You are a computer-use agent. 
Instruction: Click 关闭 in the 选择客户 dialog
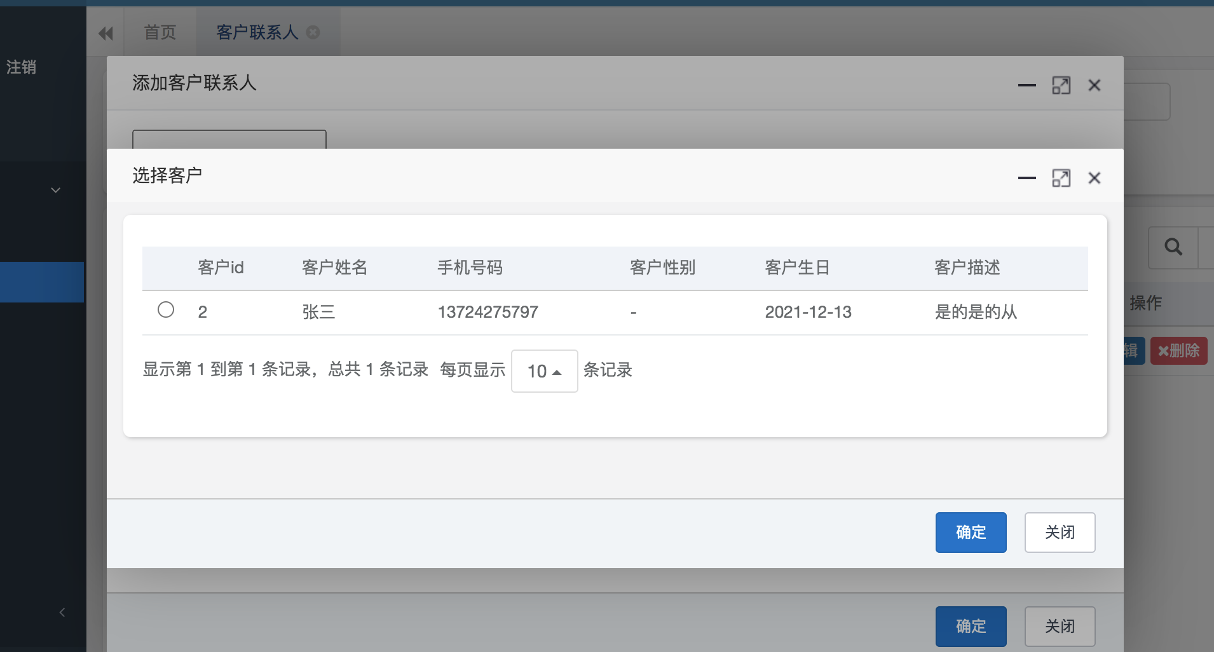point(1059,533)
